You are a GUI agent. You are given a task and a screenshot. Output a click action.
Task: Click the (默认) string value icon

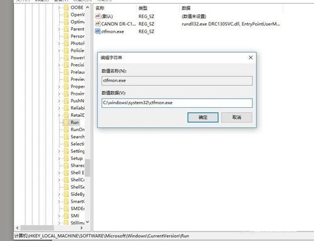click(x=97, y=16)
